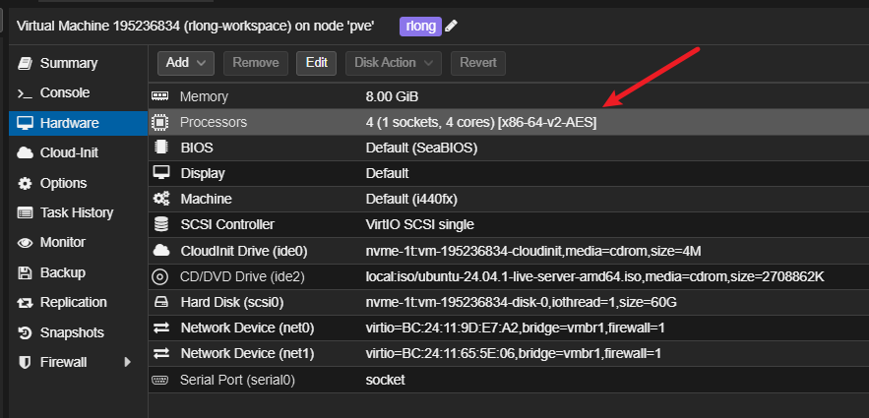Click the Hard Disk drive icon
Screen dimensions: 869x418
(160, 302)
